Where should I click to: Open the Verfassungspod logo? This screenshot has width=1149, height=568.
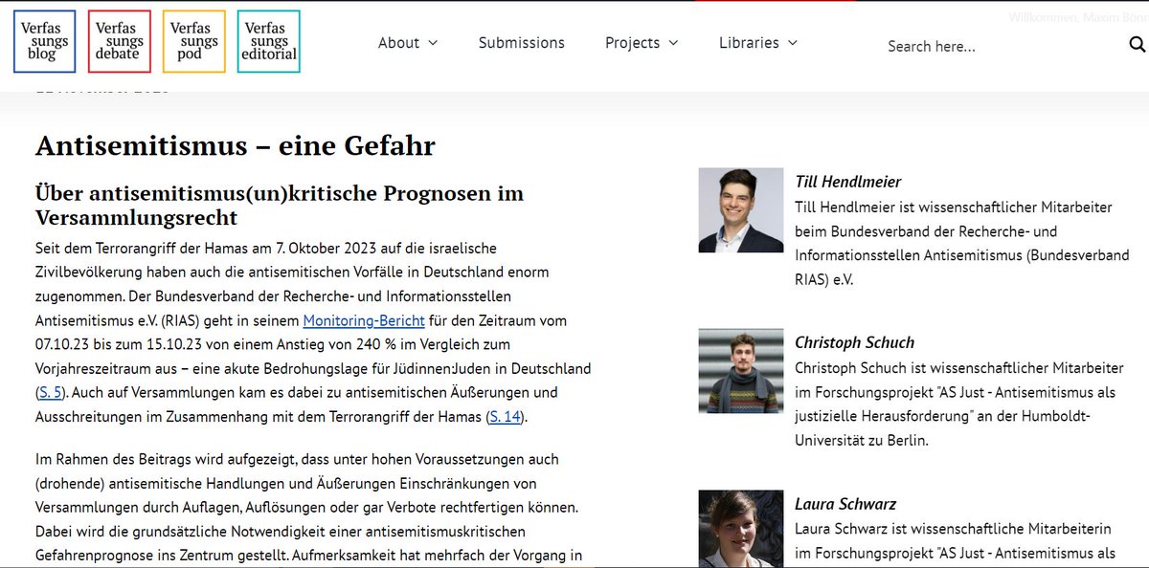pos(193,42)
